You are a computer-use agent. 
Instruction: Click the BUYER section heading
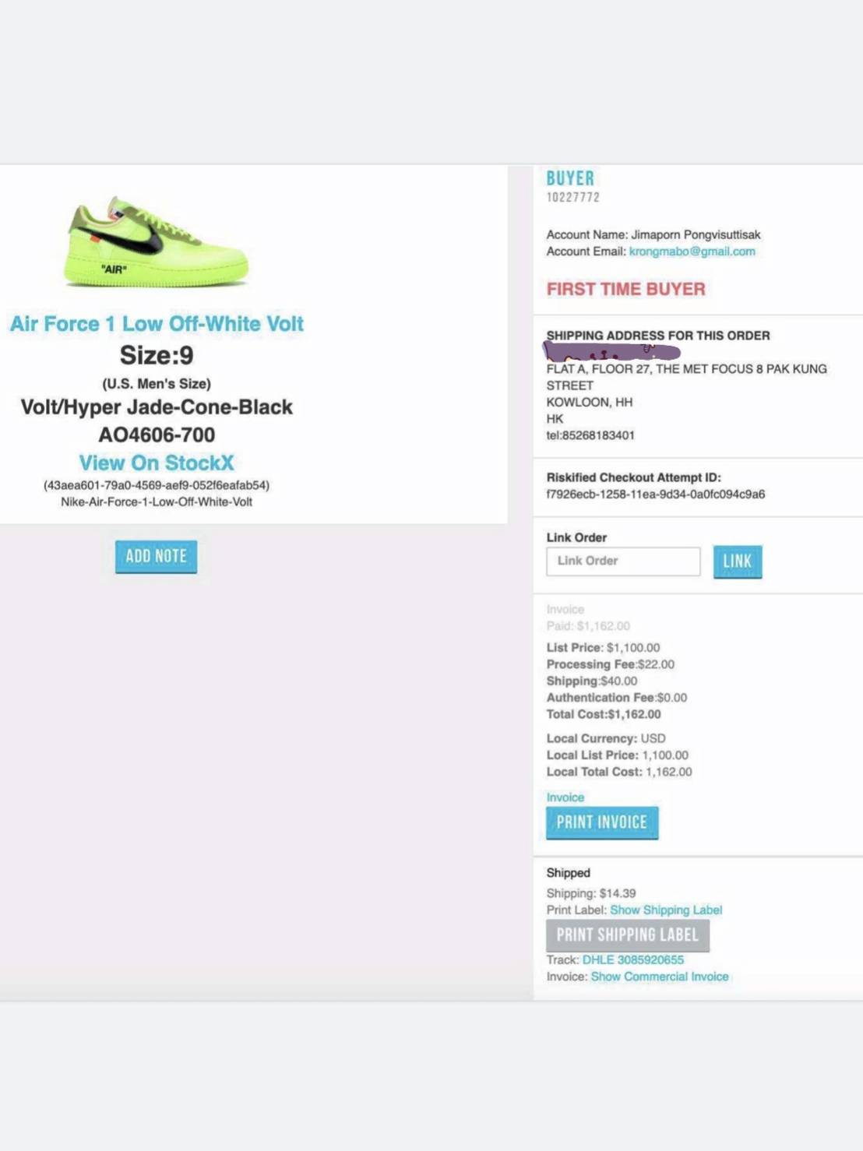[x=570, y=178]
